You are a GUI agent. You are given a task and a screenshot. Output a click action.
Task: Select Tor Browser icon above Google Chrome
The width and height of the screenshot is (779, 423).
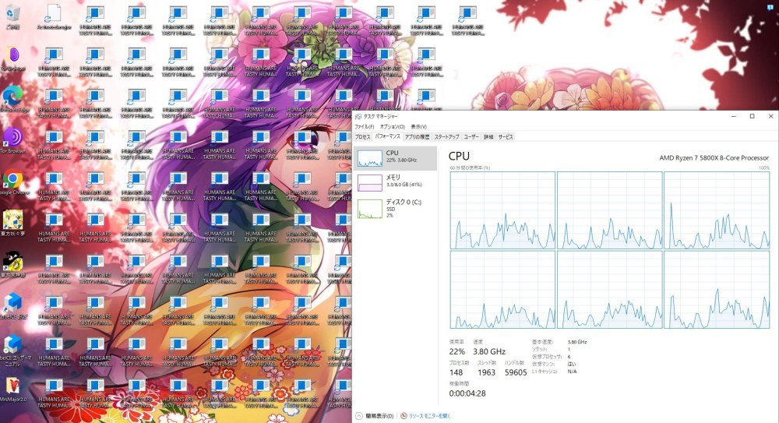[x=13, y=141]
